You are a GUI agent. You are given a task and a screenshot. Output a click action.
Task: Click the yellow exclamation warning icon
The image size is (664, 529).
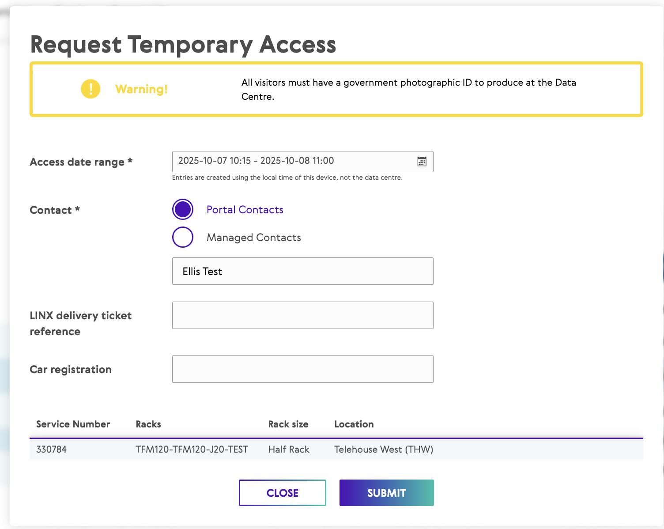coord(91,89)
